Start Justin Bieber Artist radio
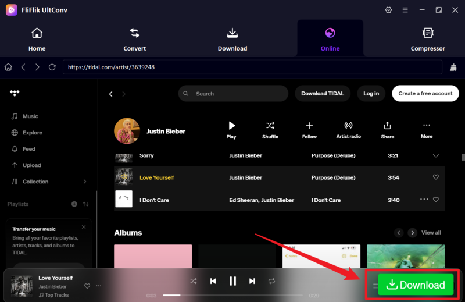 coord(348,130)
